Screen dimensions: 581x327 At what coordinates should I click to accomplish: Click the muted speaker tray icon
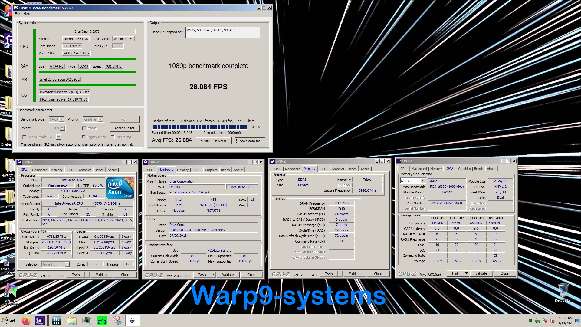point(552,321)
